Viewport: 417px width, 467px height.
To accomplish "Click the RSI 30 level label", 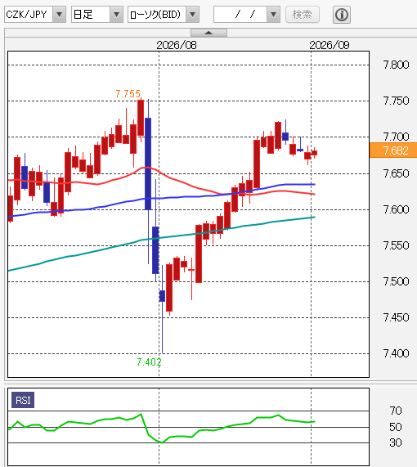I will (x=396, y=442).
